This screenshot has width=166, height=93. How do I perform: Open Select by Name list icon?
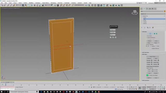coord(26,5)
